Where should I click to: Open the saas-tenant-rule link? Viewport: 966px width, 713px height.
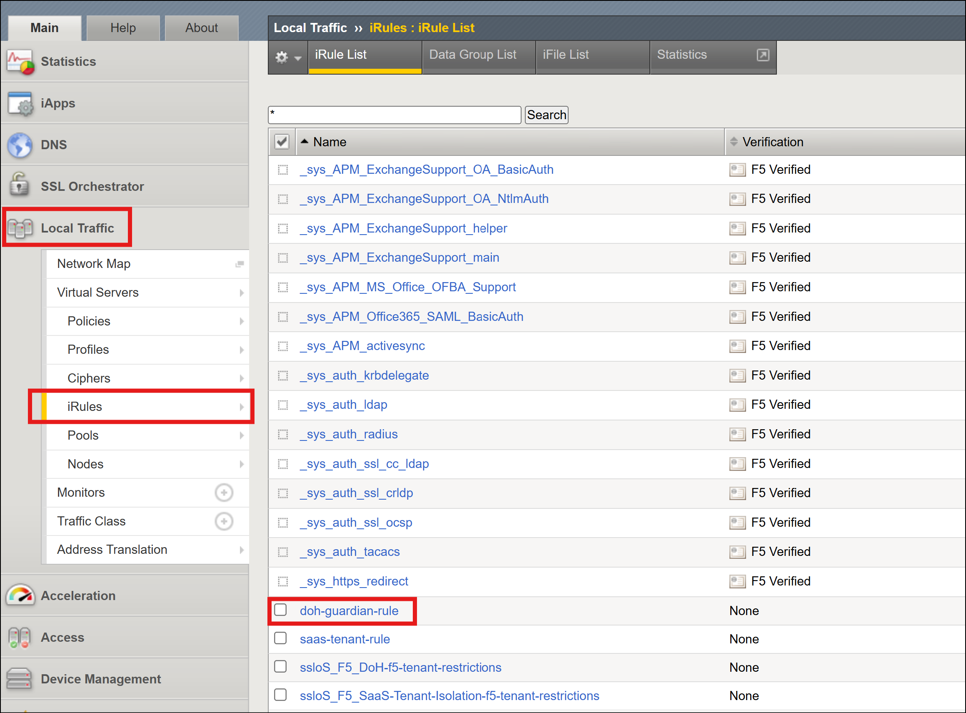[345, 639]
